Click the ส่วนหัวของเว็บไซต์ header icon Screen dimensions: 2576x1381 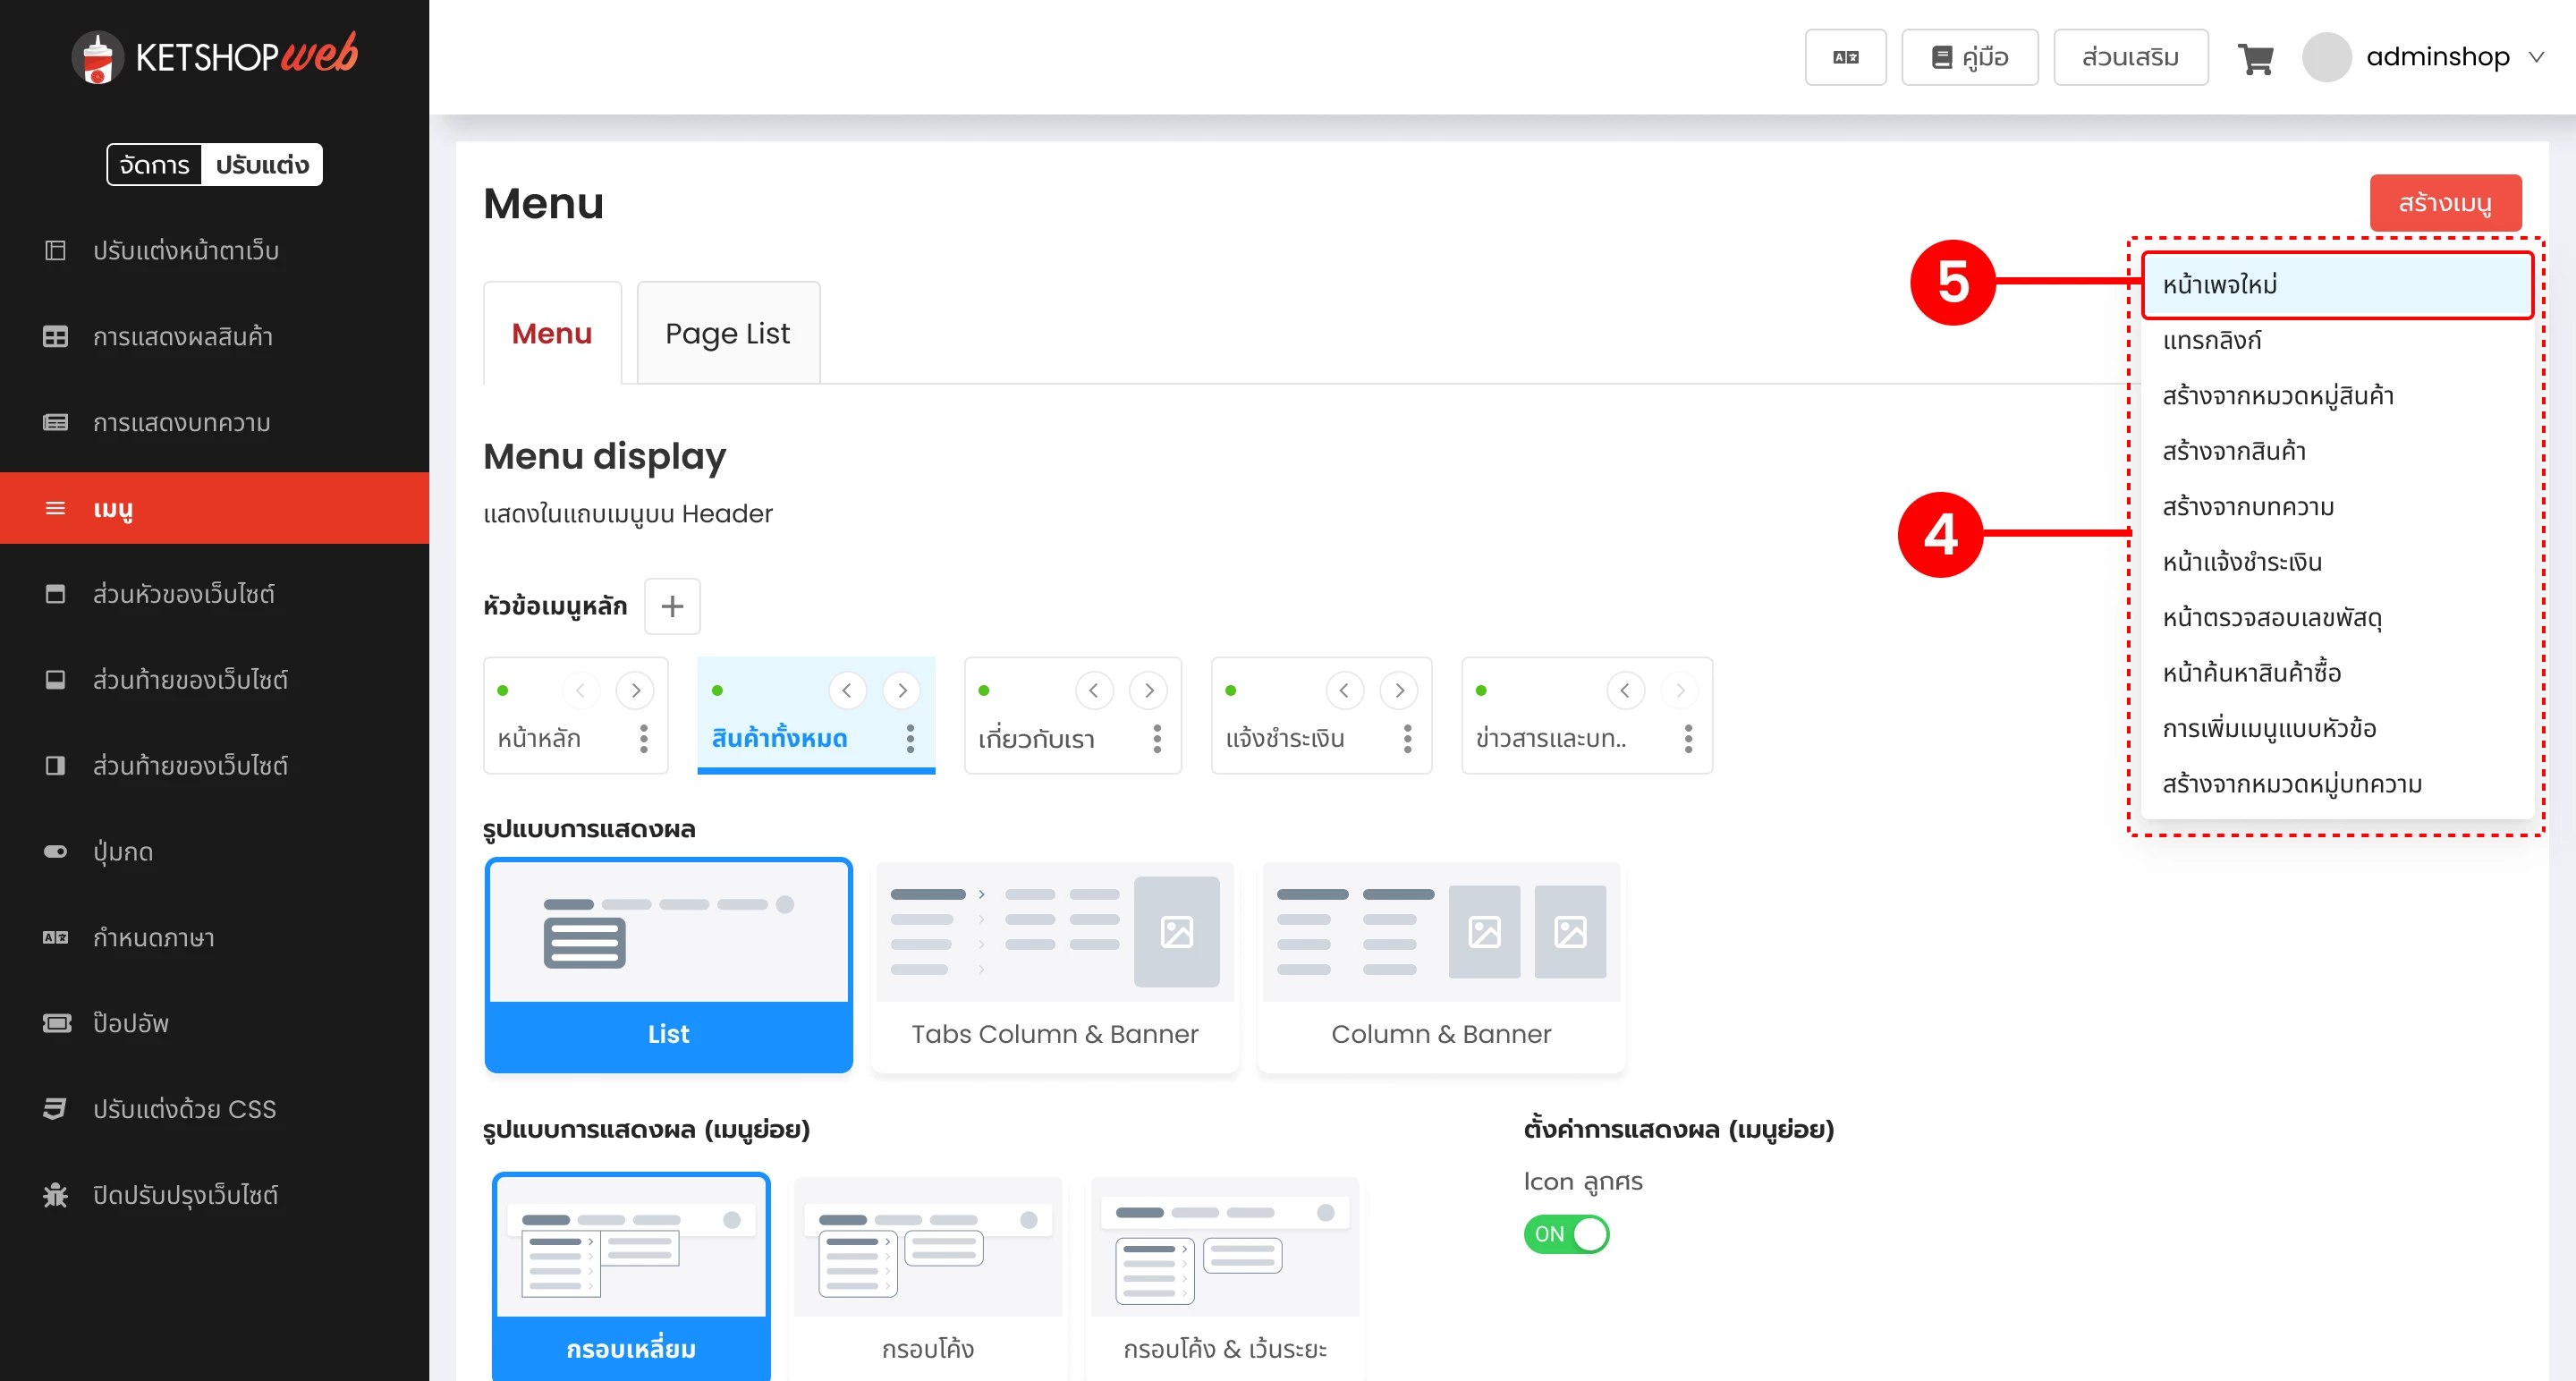coord(55,594)
